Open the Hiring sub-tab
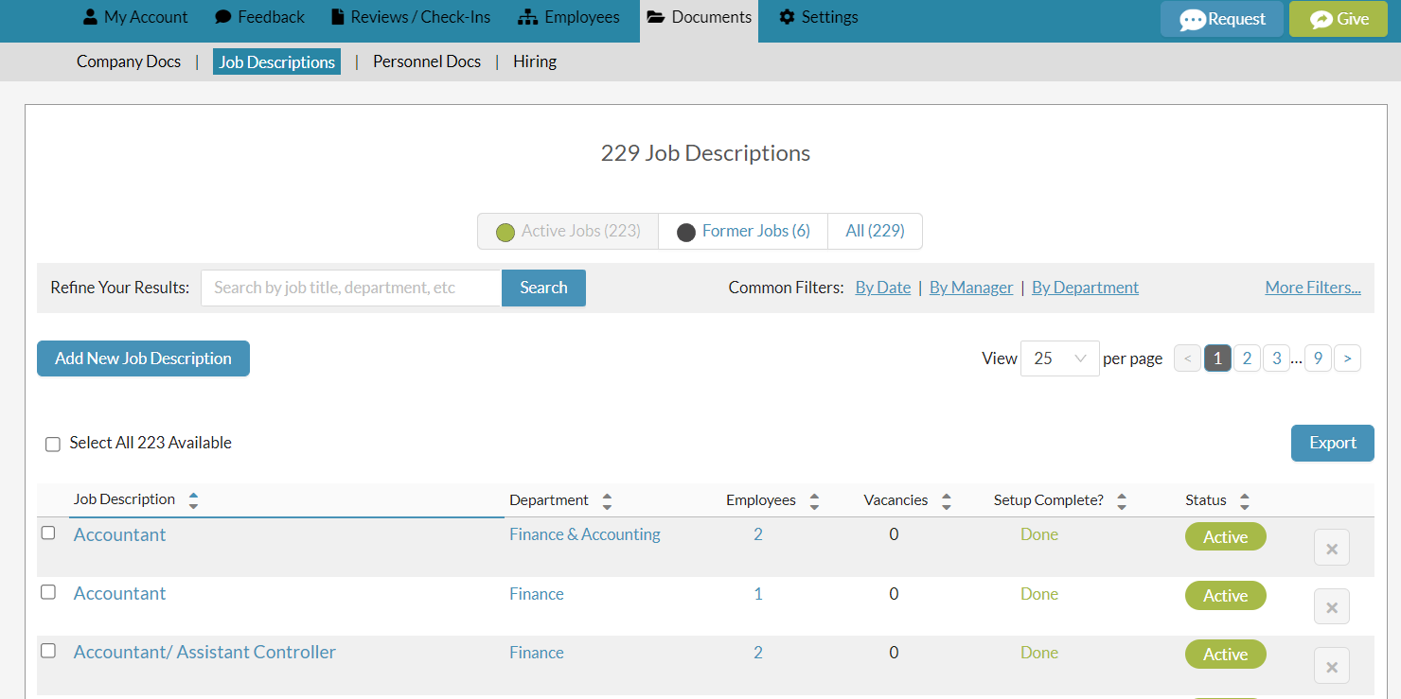The width and height of the screenshot is (1401, 699). (535, 61)
